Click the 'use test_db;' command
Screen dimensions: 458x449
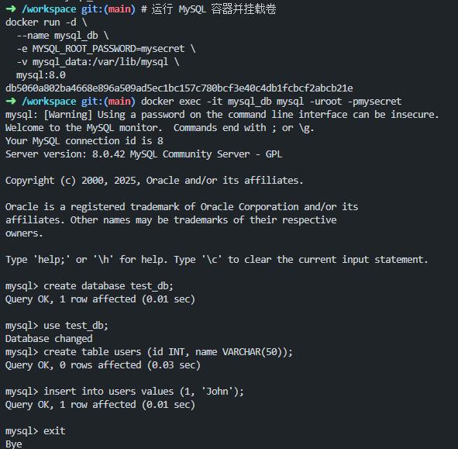(x=76, y=326)
